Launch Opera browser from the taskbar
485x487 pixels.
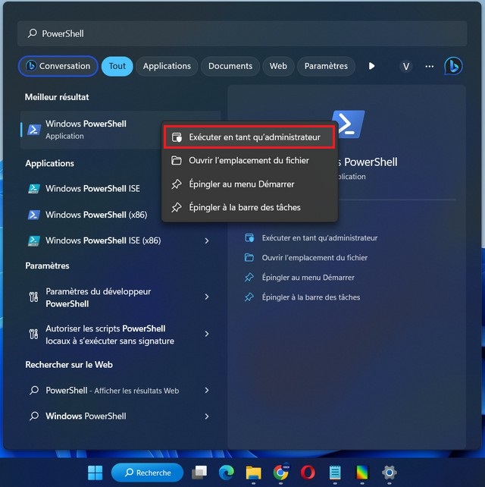(308, 473)
